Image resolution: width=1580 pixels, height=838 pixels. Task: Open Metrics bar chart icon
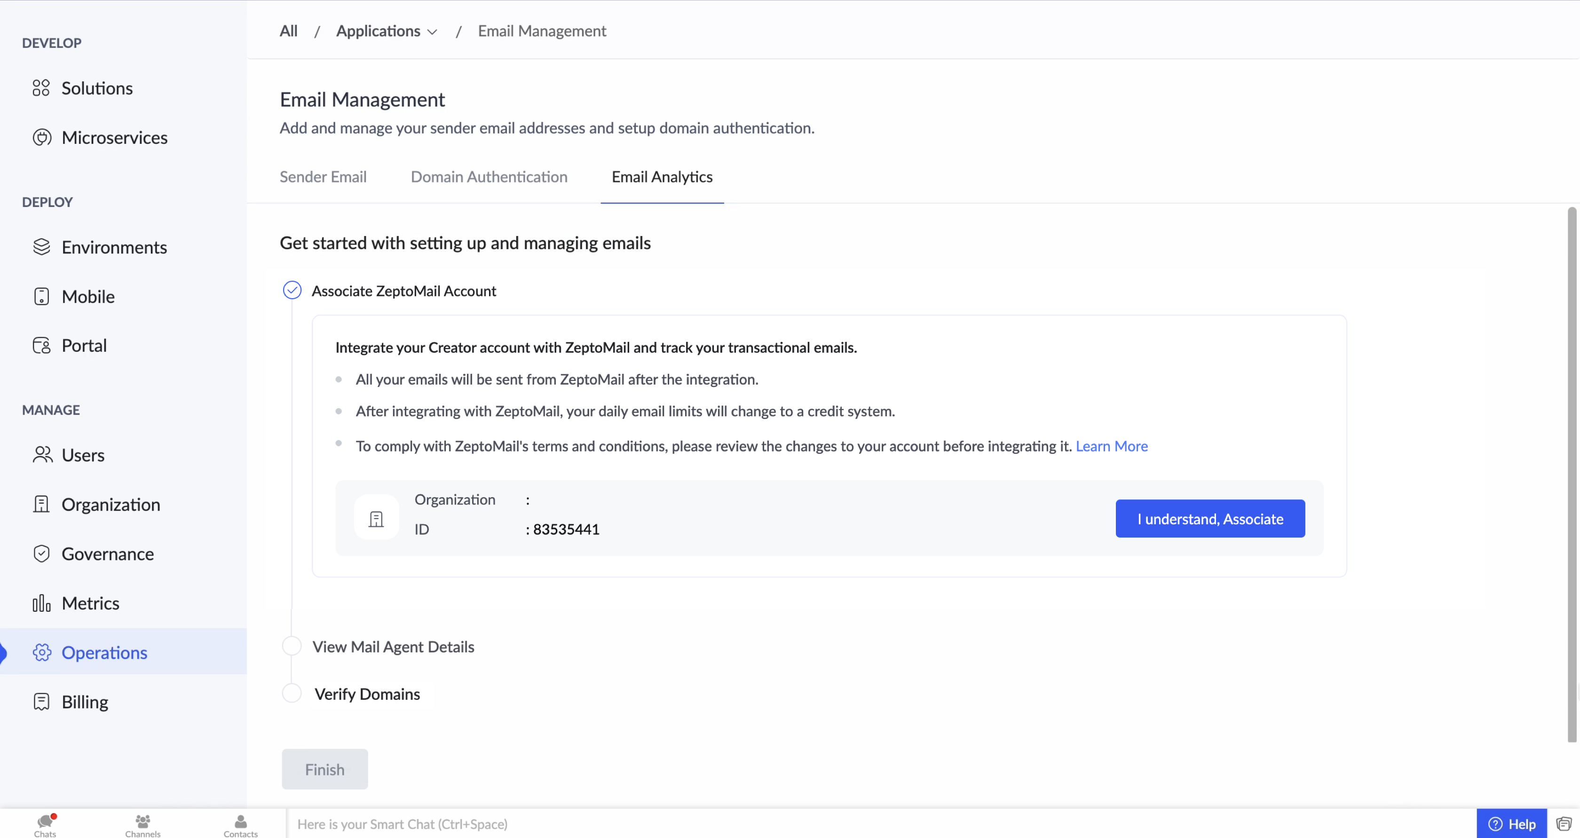42,603
